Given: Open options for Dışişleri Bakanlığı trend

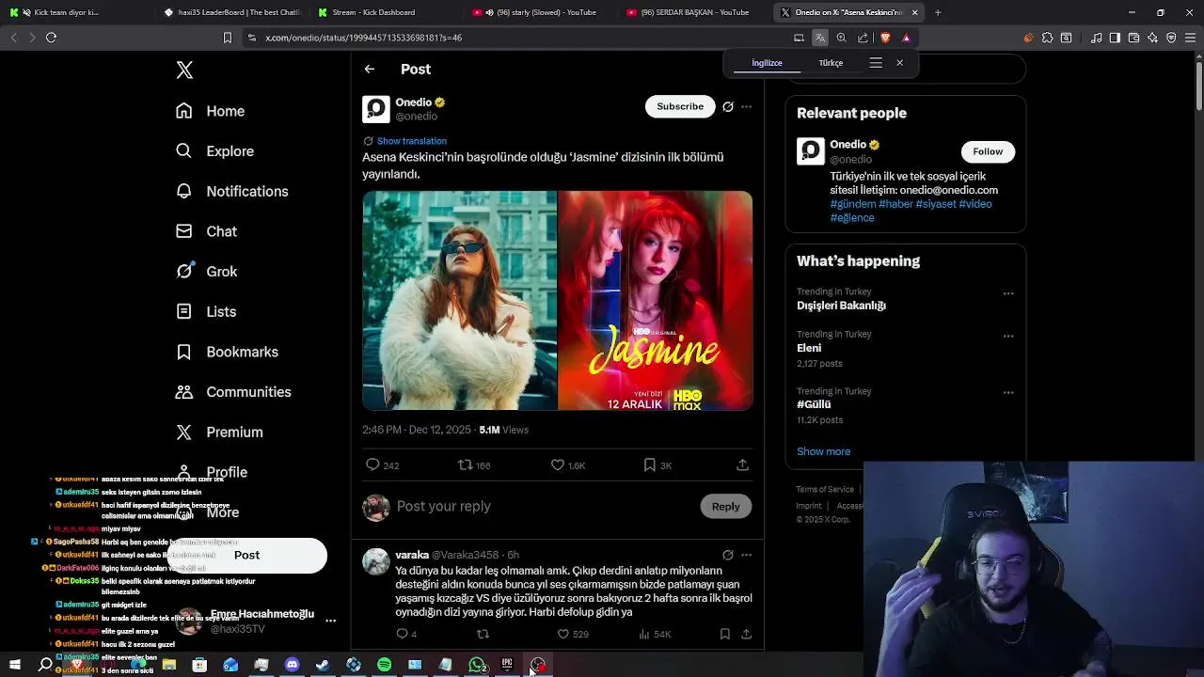Looking at the screenshot, I should click(1008, 293).
